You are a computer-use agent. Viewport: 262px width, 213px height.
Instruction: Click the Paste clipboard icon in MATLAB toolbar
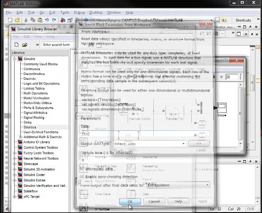click(40, 20)
